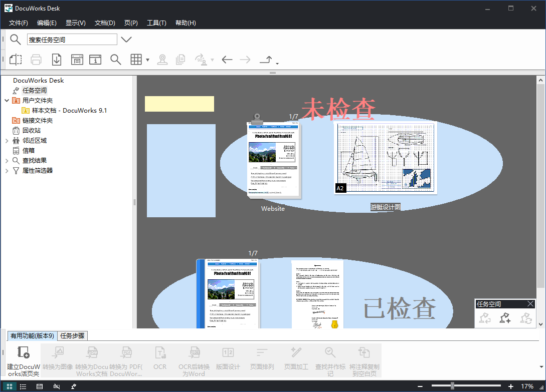
Task: Click the back arrow in the toolbar
Action: click(x=227, y=60)
